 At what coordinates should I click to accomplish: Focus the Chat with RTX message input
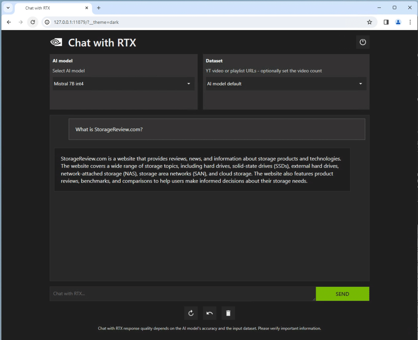click(183, 294)
